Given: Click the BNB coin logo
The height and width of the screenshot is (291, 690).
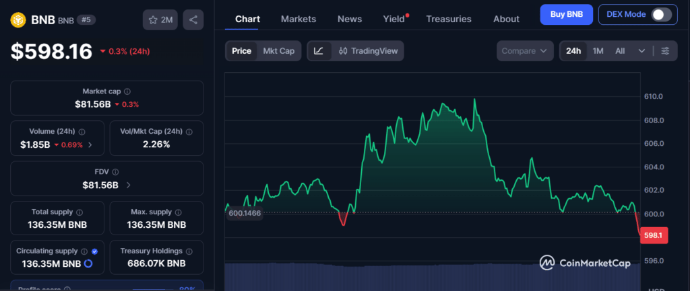Looking at the screenshot, I should tap(18, 19).
